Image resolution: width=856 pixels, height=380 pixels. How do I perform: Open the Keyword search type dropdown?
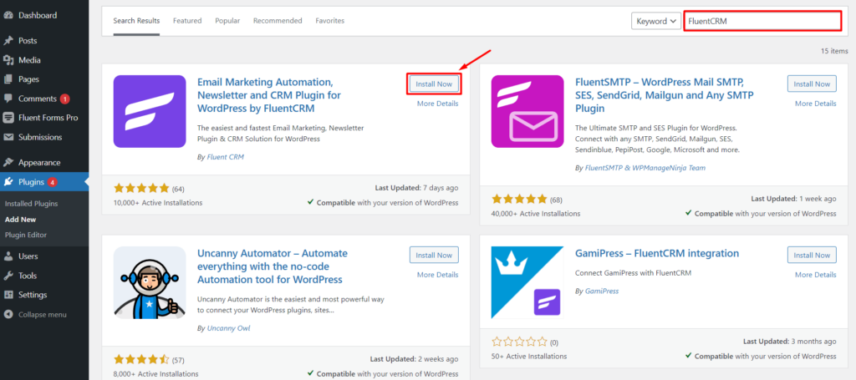tap(656, 21)
